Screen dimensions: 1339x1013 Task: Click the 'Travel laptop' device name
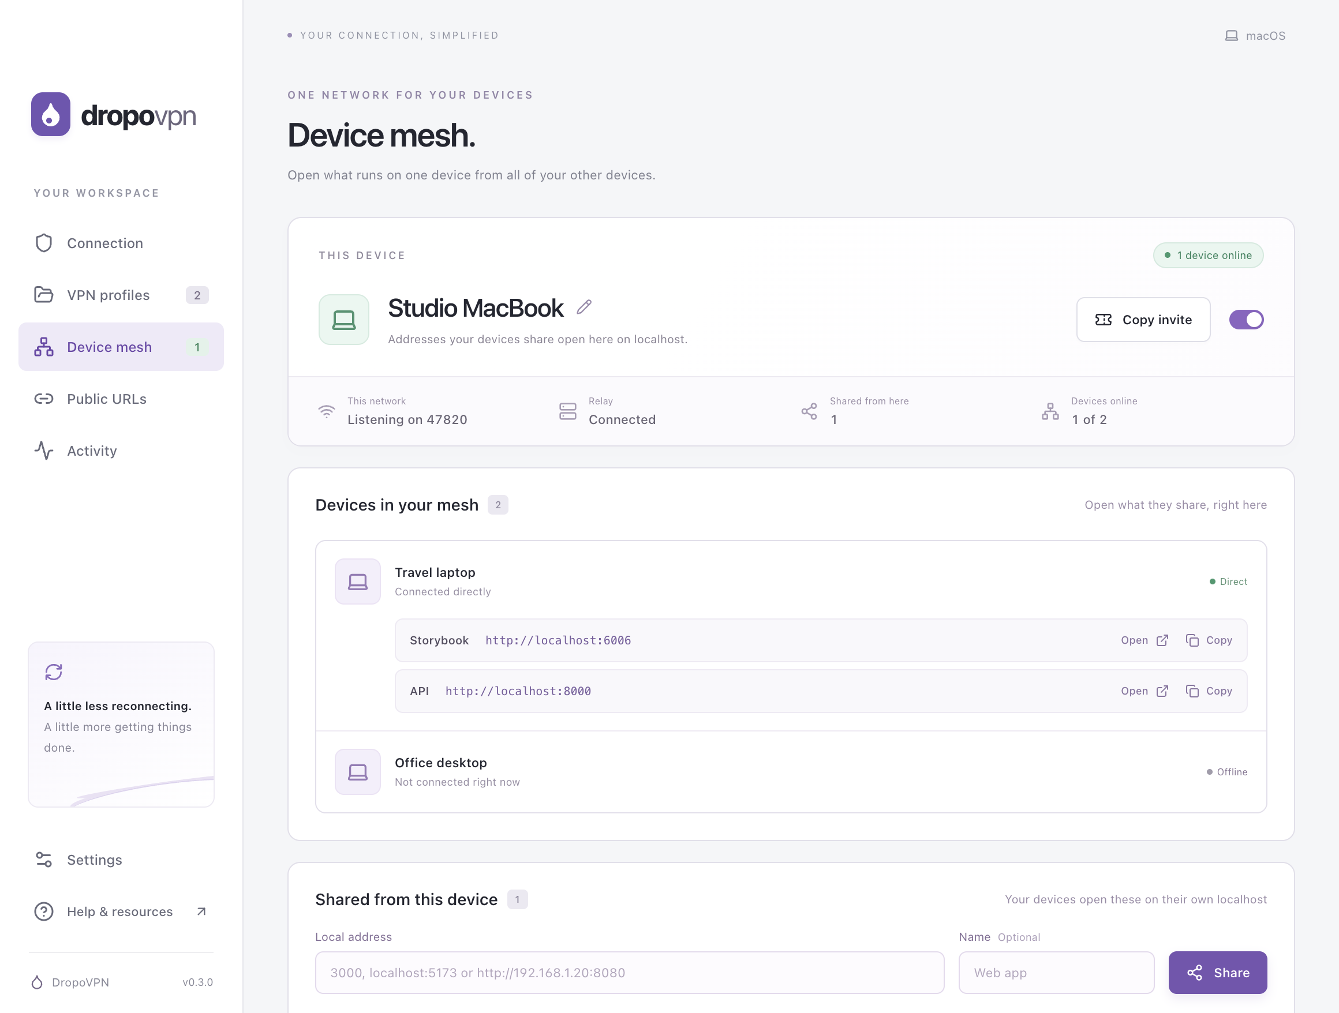[435, 572]
